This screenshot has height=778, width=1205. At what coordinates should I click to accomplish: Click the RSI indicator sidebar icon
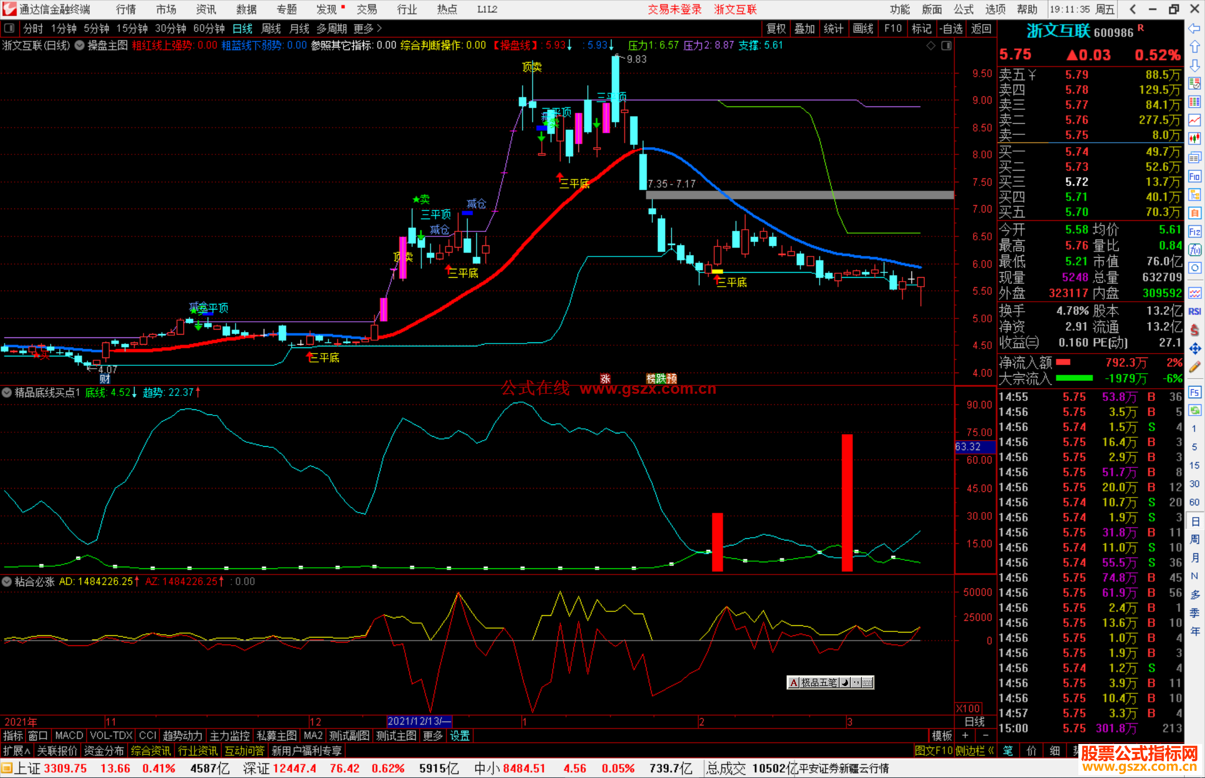[1194, 311]
